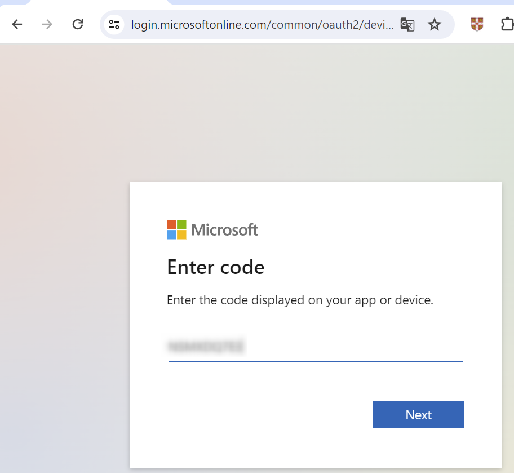This screenshot has width=514, height=473.
Task: Click the 'Enter code' heading
Action: 216,267
